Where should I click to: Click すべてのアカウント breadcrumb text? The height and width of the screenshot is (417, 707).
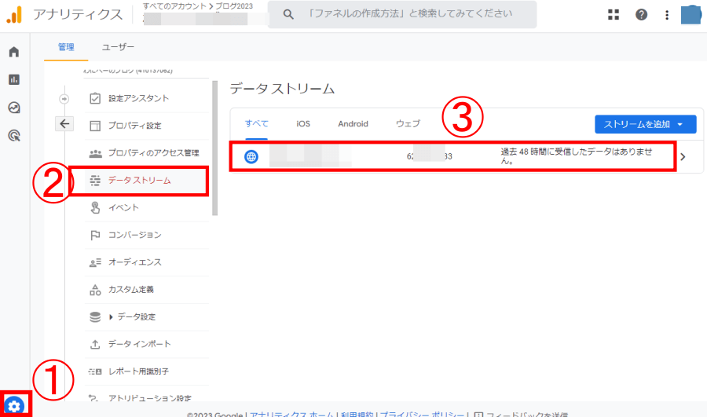pos(174,6)
